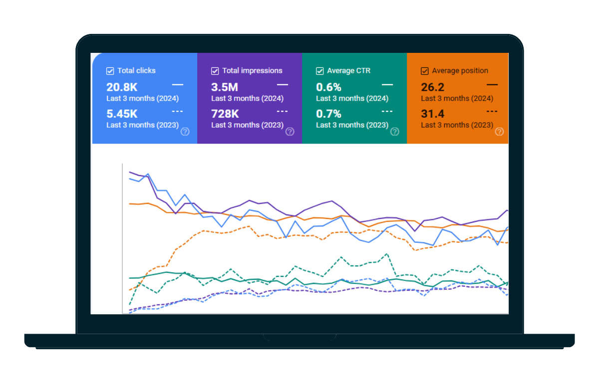The width and height of the screenshot is (599, 383).
Task: Open help icon on Average CTR card
Action: (395, 132)
